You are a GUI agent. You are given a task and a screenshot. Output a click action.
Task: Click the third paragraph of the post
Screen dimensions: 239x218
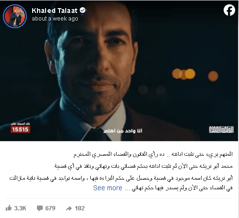click(121, 183)
